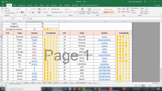Insert cells using the Insert icon

tap(119, 10)
